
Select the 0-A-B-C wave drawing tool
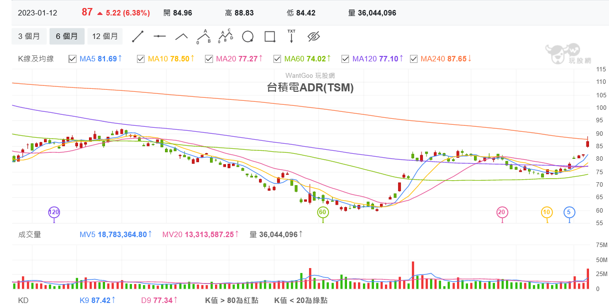click(x=225, y=36)
